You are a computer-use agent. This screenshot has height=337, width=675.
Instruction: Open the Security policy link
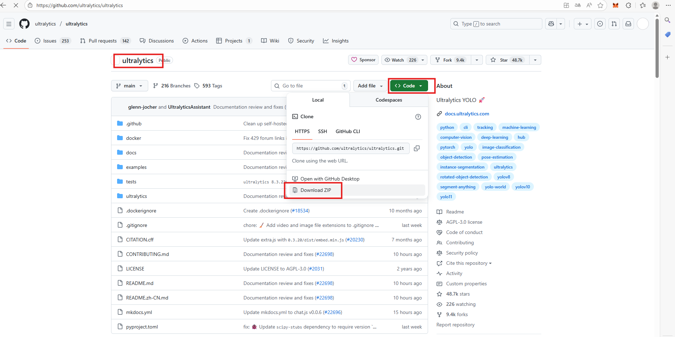coord(462,253)
